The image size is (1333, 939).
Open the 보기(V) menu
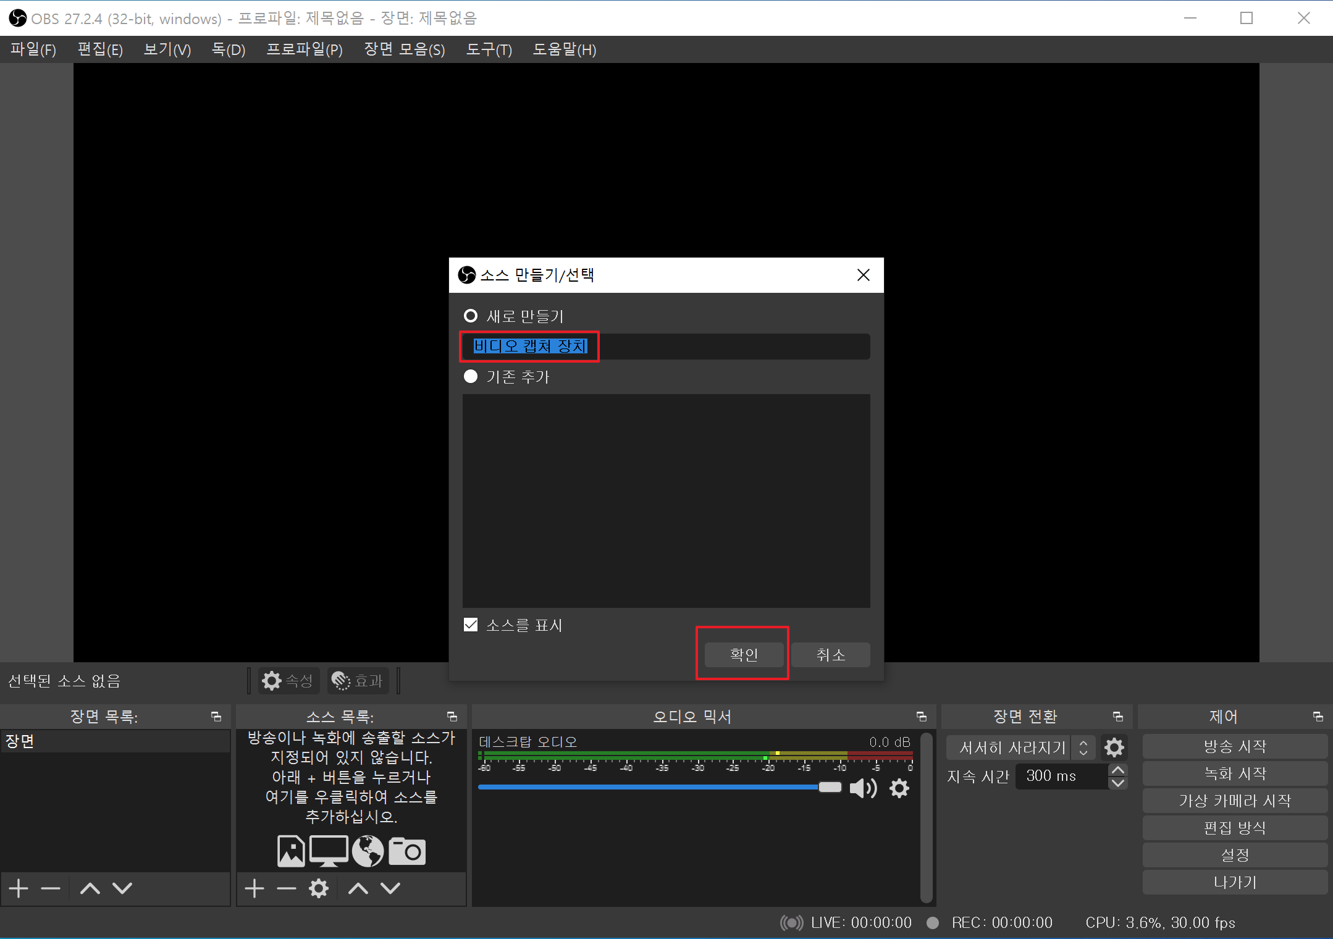point(167,49)
